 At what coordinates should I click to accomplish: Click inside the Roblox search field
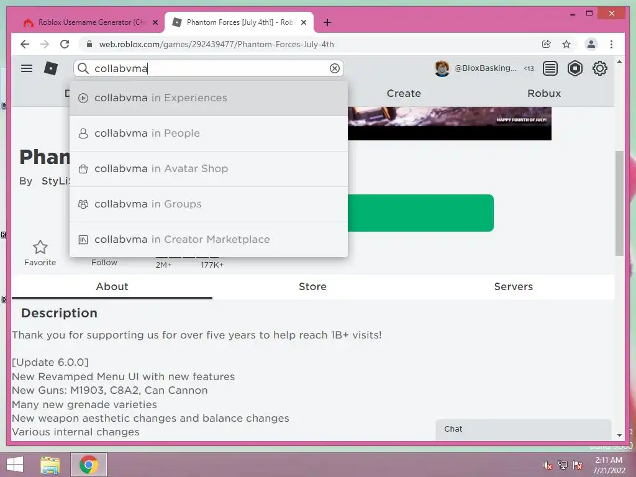tap(209, 68)
